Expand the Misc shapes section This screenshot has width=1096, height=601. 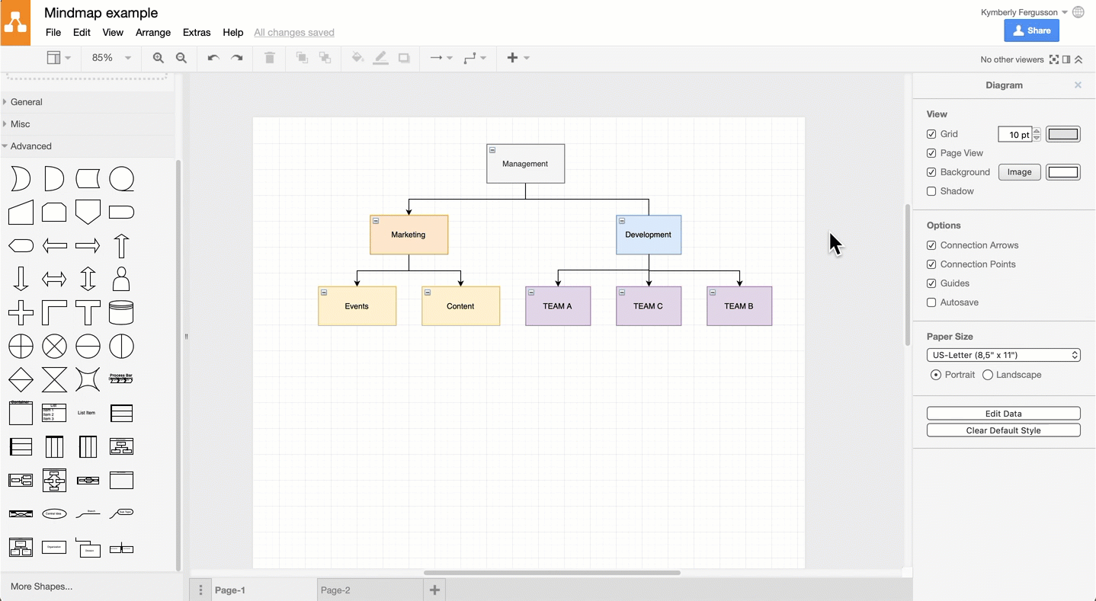88,124
